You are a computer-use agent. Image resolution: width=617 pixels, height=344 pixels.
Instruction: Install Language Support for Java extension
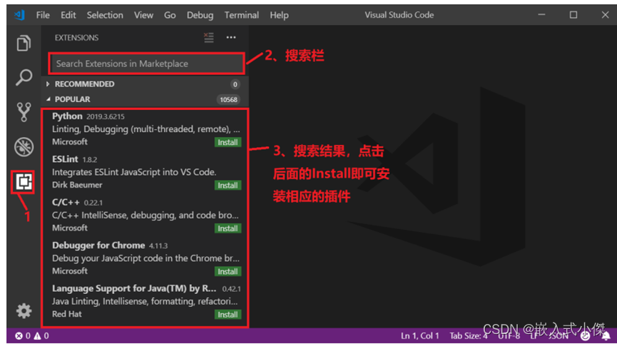(228, 315)
